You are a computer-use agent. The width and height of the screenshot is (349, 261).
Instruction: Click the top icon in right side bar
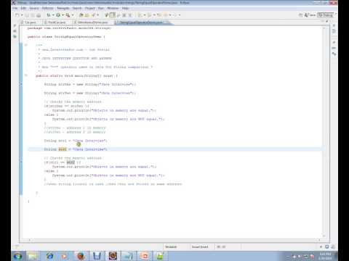click(334, 25)
